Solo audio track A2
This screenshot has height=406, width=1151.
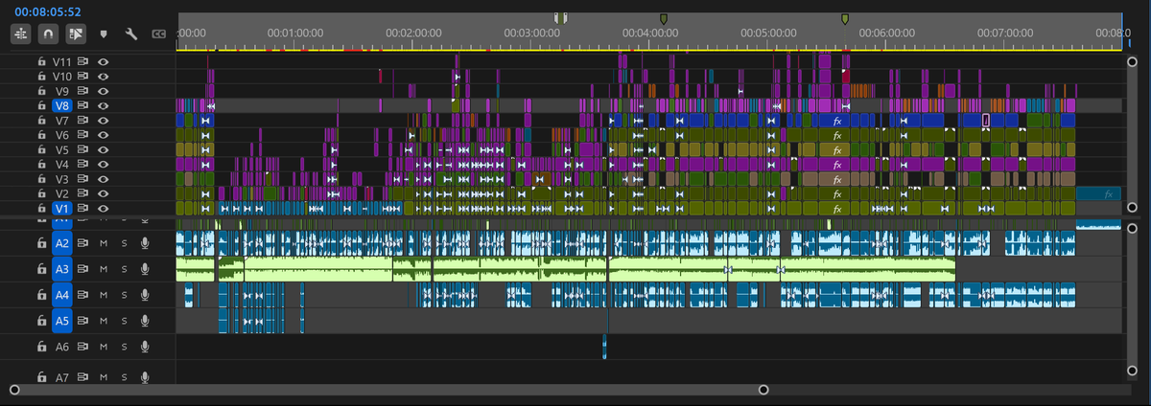point(124,243)
